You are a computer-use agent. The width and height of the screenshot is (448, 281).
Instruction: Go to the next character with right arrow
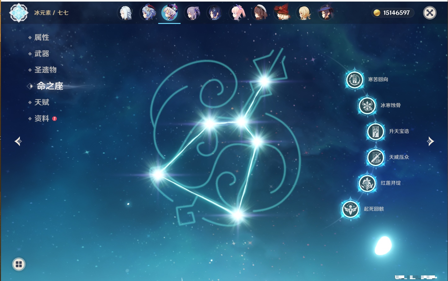pyautogui.click(x=430, y=141)
